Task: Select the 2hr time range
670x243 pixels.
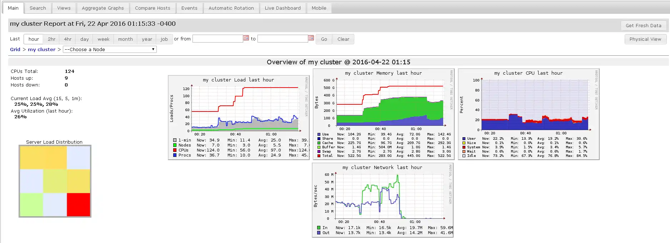Action: click(x=52, y=39)
